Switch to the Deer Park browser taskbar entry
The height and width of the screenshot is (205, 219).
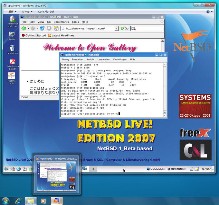click(x=156, y=169)
